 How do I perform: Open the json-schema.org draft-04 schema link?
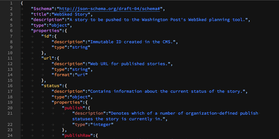[110, 9]
